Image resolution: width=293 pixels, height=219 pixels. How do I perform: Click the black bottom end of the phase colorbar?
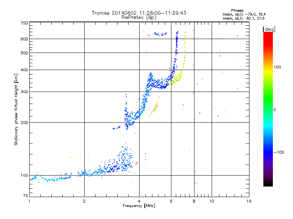pyautogui.click(x=268, y=184)
